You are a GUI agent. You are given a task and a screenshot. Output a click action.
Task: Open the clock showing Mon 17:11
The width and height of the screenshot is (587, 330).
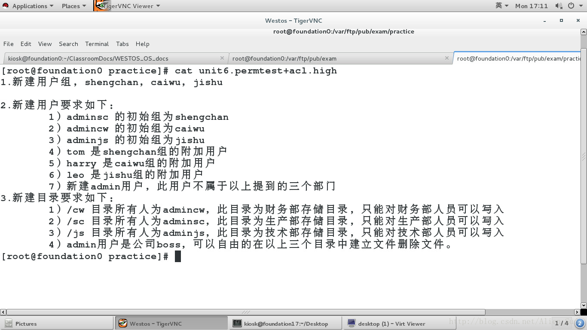point(532,6)
